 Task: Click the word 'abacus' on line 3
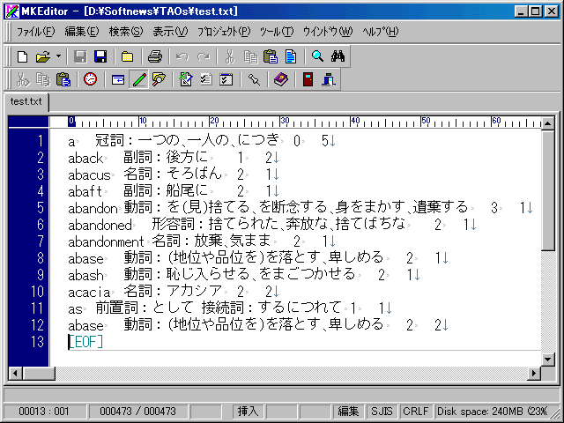coord(89,174)
